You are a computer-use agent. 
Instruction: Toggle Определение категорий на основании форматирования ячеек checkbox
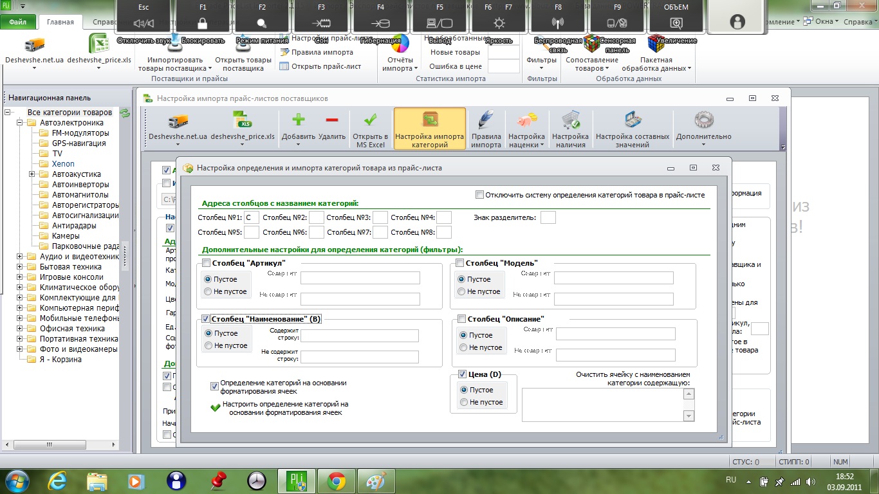pyautogui.click(x=214, y=387)
